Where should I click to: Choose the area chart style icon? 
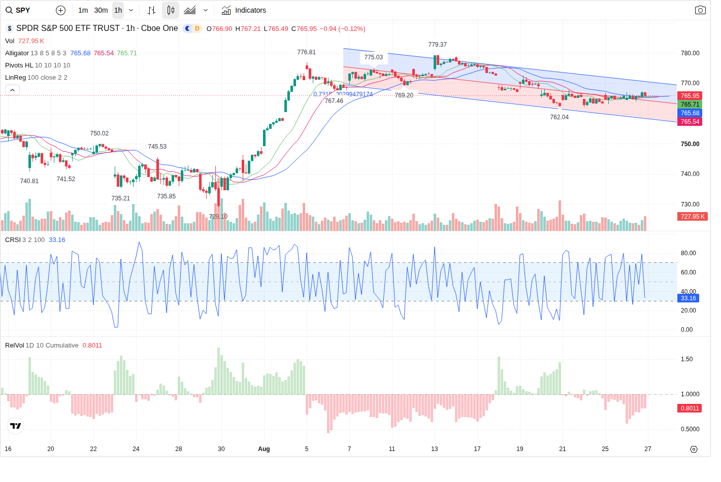pyautogui.click(x=190, y=10)
